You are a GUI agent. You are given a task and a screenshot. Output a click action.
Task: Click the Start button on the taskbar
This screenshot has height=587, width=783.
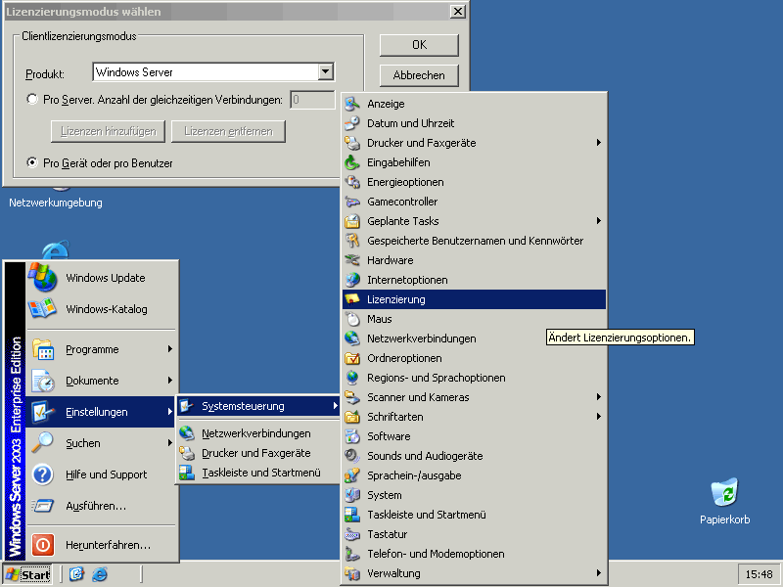tap(27, 574)
